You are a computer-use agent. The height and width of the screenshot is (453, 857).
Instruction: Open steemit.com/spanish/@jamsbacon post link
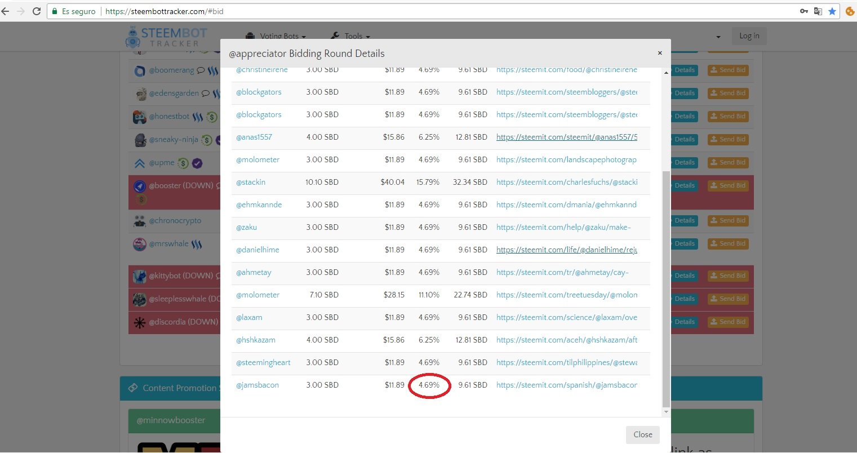coord(567,385)
